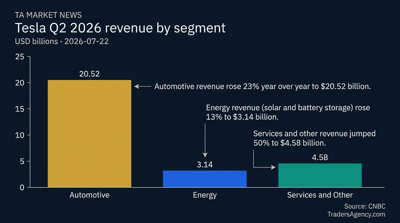Click the chart title Tesla Q2 2026 revenue
This screenshot has width=400, height=223.
(x=120, y=28)
